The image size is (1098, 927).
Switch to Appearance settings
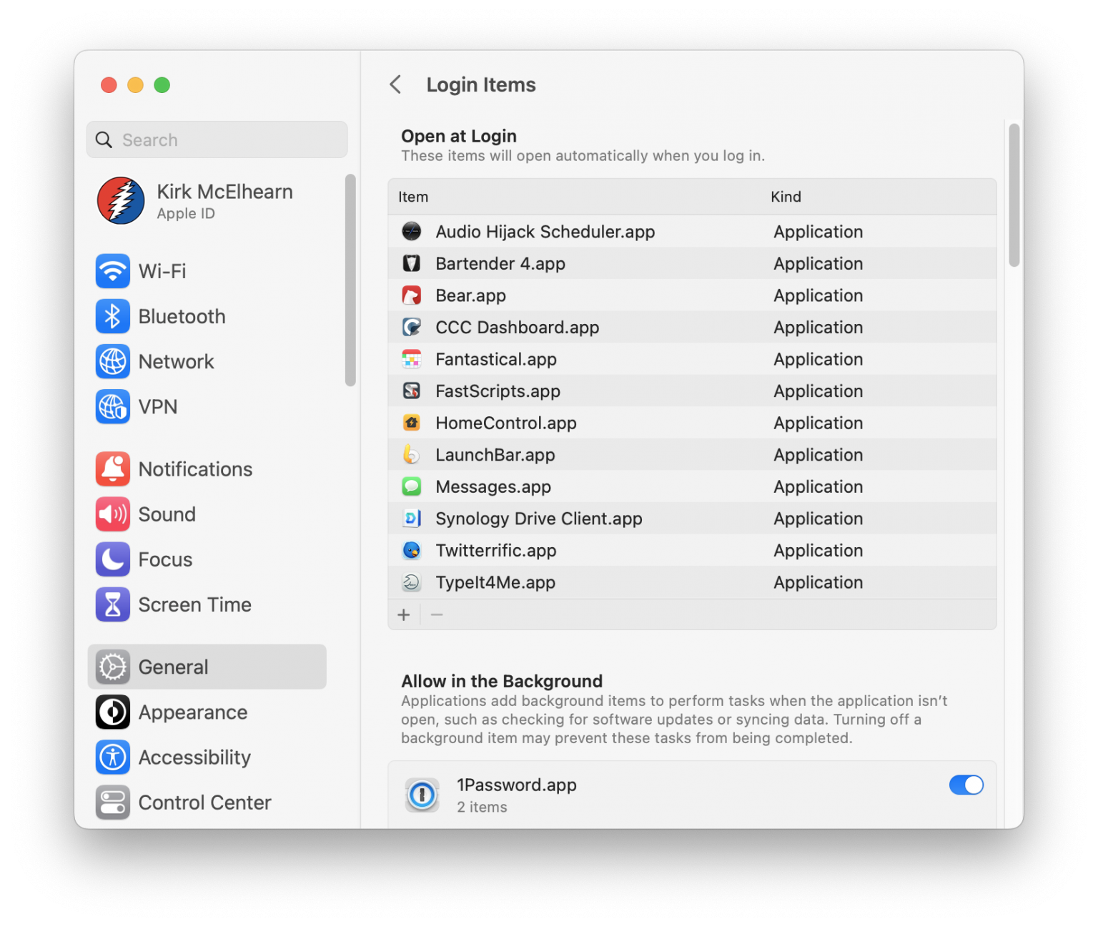(x=192, y=712)
